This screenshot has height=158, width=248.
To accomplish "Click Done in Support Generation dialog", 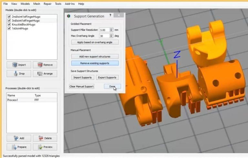I will pyautogui.click(x=112, y=86).
